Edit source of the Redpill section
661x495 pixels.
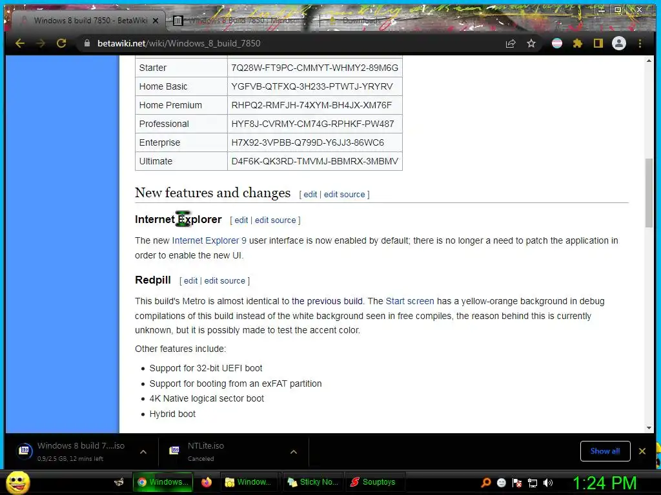pyautogui.click(x=225, y=281)
